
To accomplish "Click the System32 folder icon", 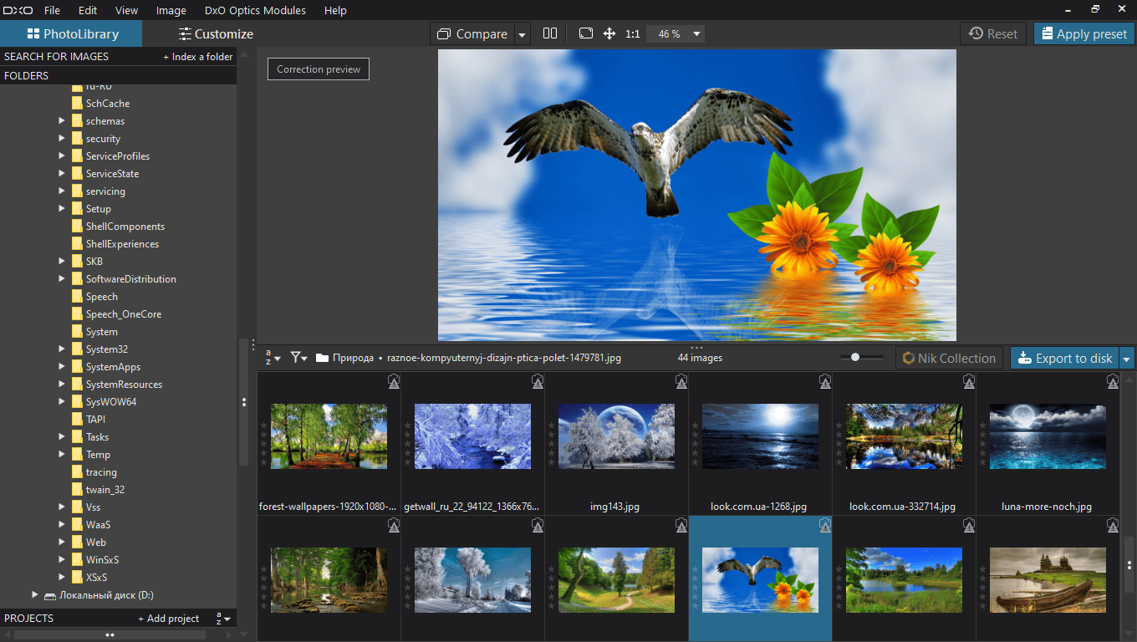I will click(78, 349).
